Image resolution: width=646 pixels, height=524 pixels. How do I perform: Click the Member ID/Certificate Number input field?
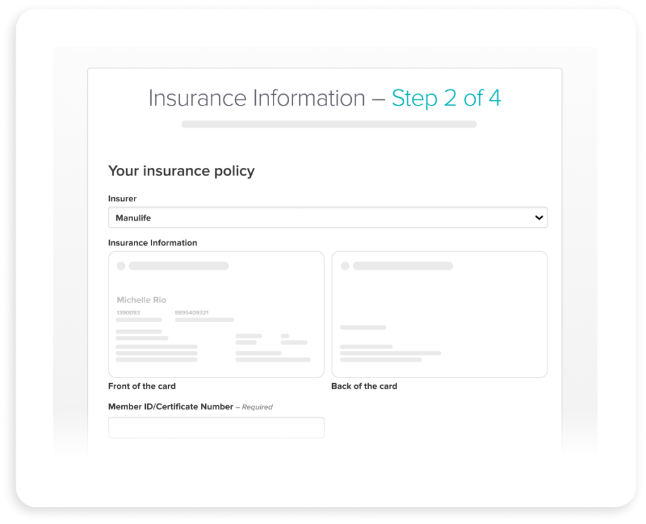tap(216, 427)
